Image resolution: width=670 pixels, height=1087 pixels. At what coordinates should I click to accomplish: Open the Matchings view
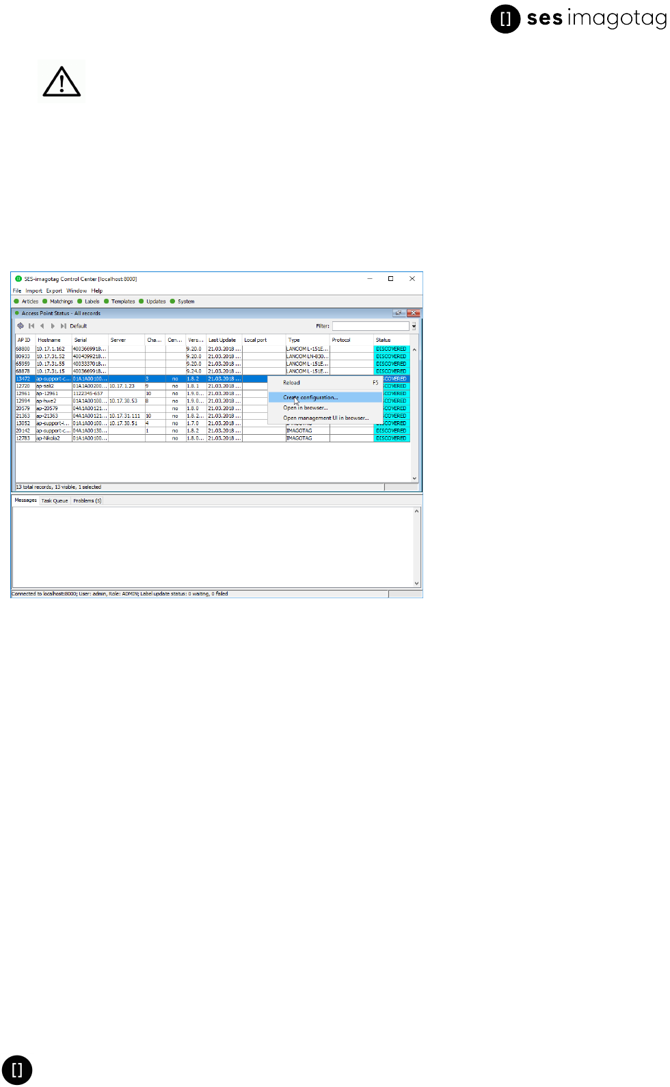58,301
